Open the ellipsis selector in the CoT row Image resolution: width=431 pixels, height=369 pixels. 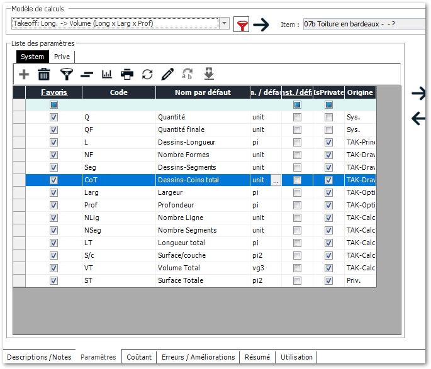pyautogui.click(x=275, y=180)
